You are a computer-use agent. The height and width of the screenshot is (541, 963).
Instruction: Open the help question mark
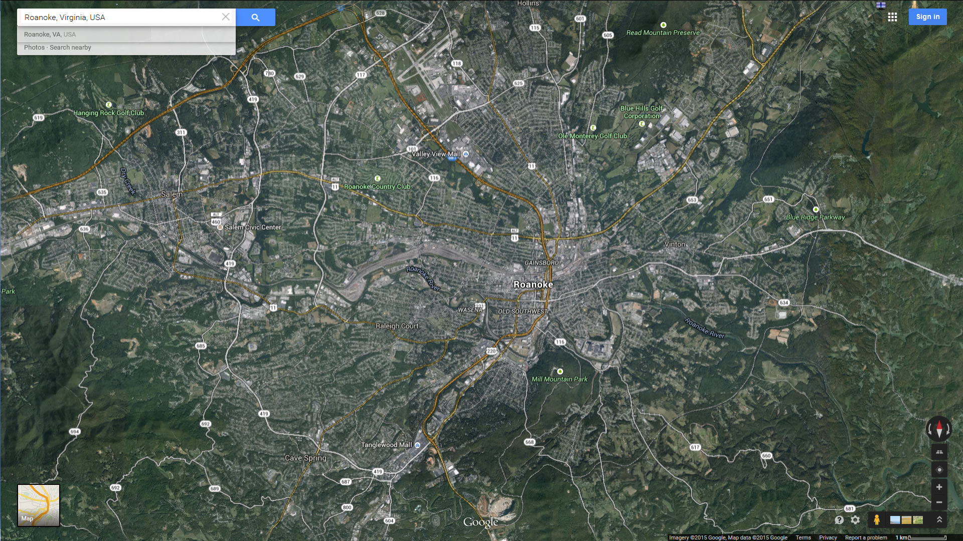839,520
